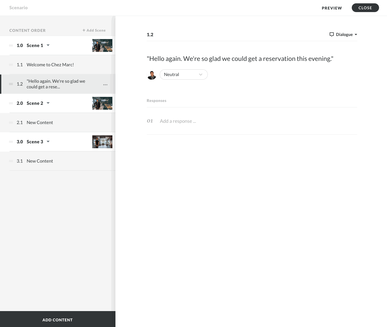Click the CONTENT ORDER heading
Viewport: 387px width, 327px height.
tap(28, 30)
